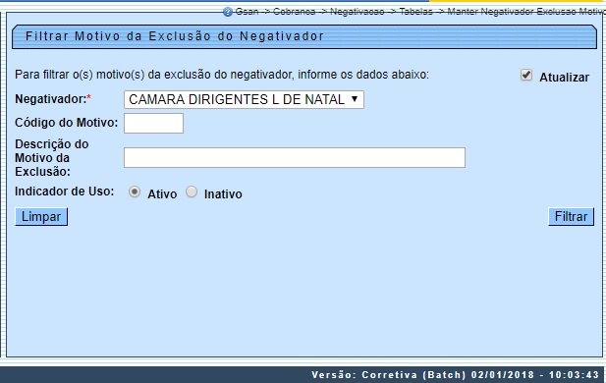Viewport: 606px width, 383px height.
Task: Click the Tabelas breadcrumb text
Action: coord(415,12)
